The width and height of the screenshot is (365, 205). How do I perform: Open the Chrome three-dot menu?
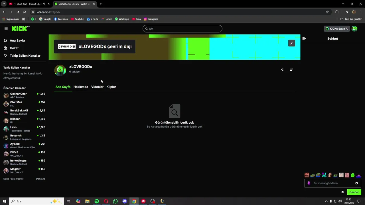click(361, 12)
